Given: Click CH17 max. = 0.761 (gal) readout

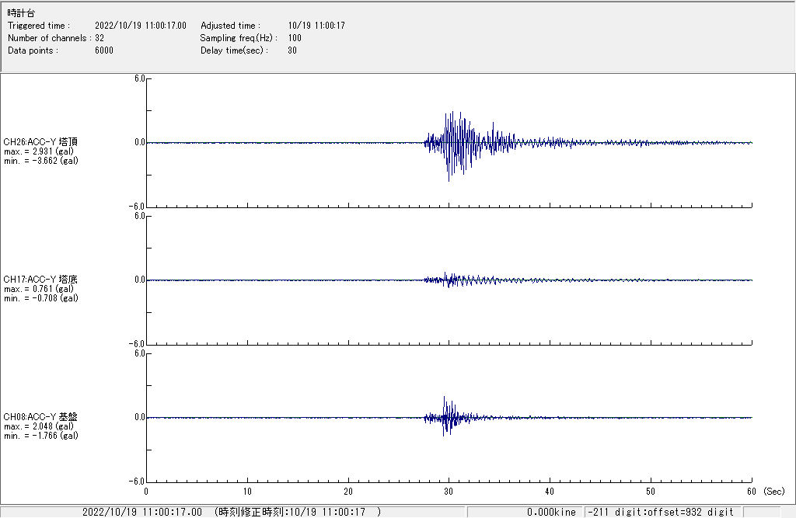Looking at the screenshot, I should coord(39,289).
